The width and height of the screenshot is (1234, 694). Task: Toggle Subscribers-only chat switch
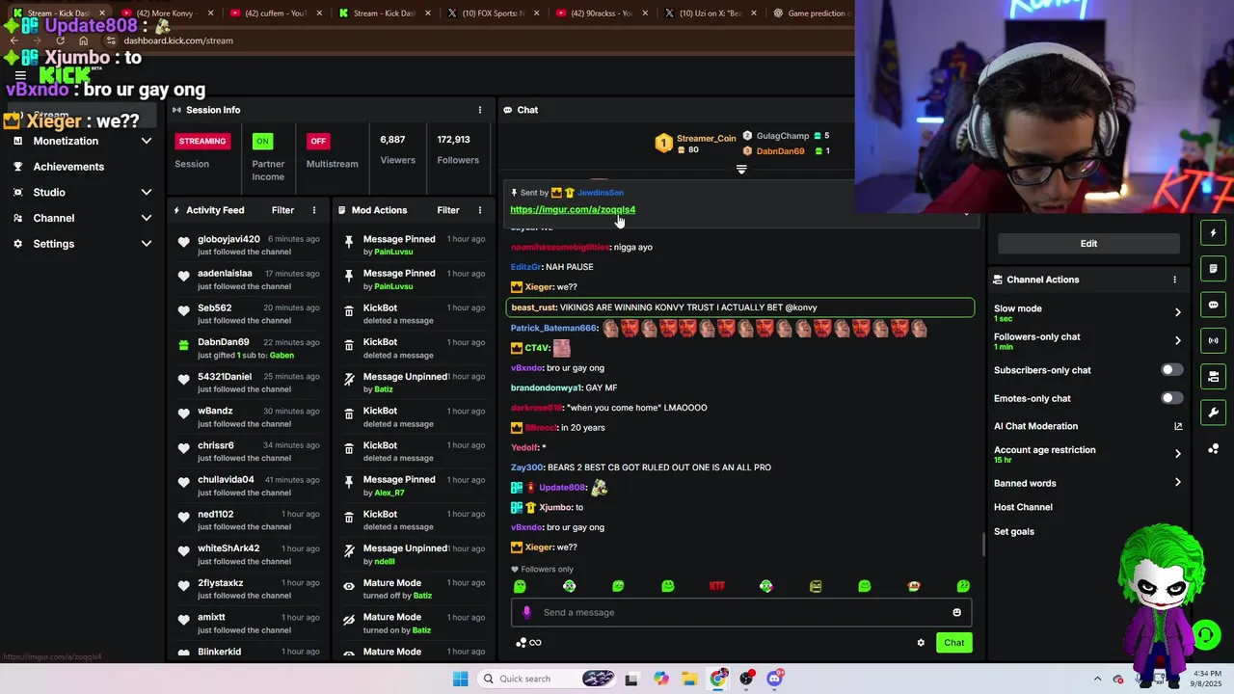coord(1171,370)
